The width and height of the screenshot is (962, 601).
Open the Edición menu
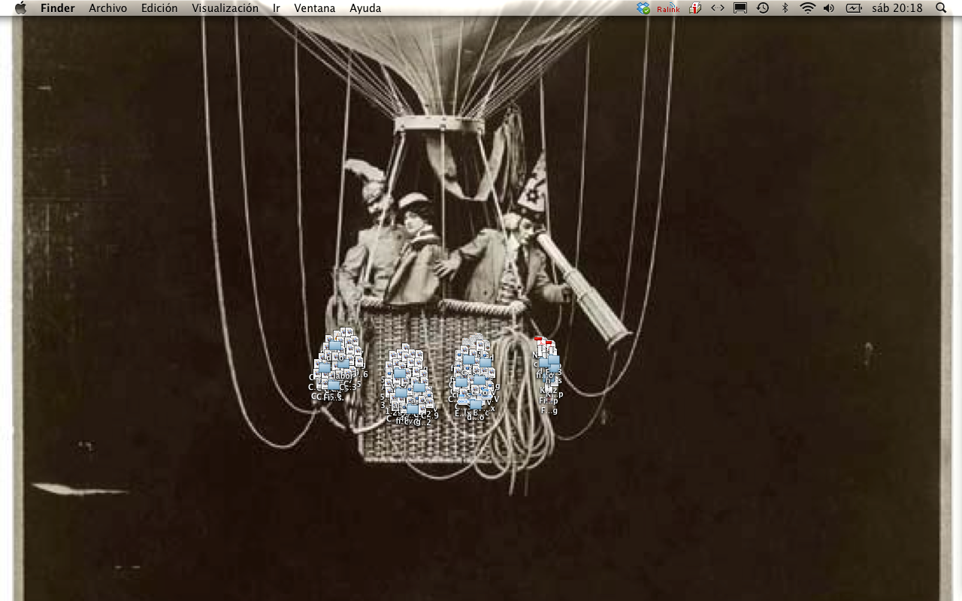tap(159, 8)
